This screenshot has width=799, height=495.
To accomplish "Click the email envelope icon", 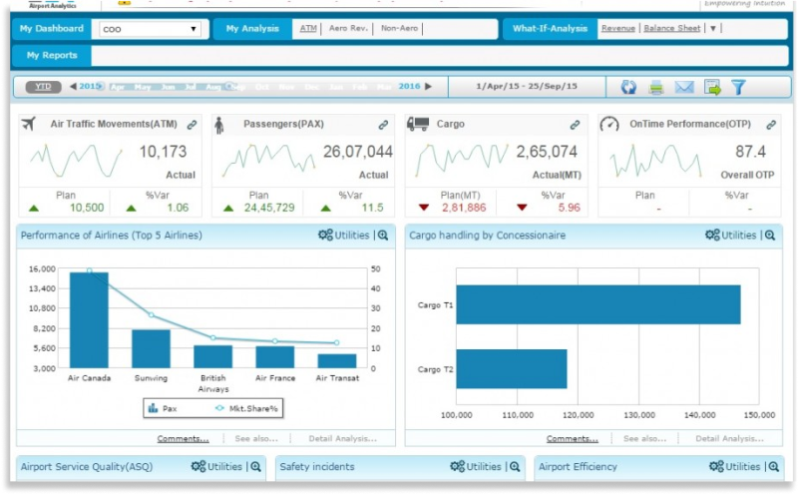I will pyautogui.click(x=684, y=87).
